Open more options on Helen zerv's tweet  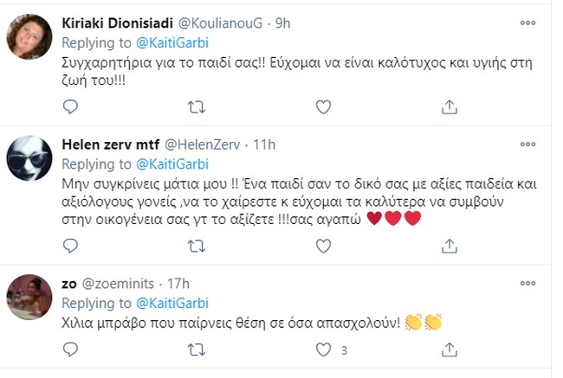[x=528, y=143]
